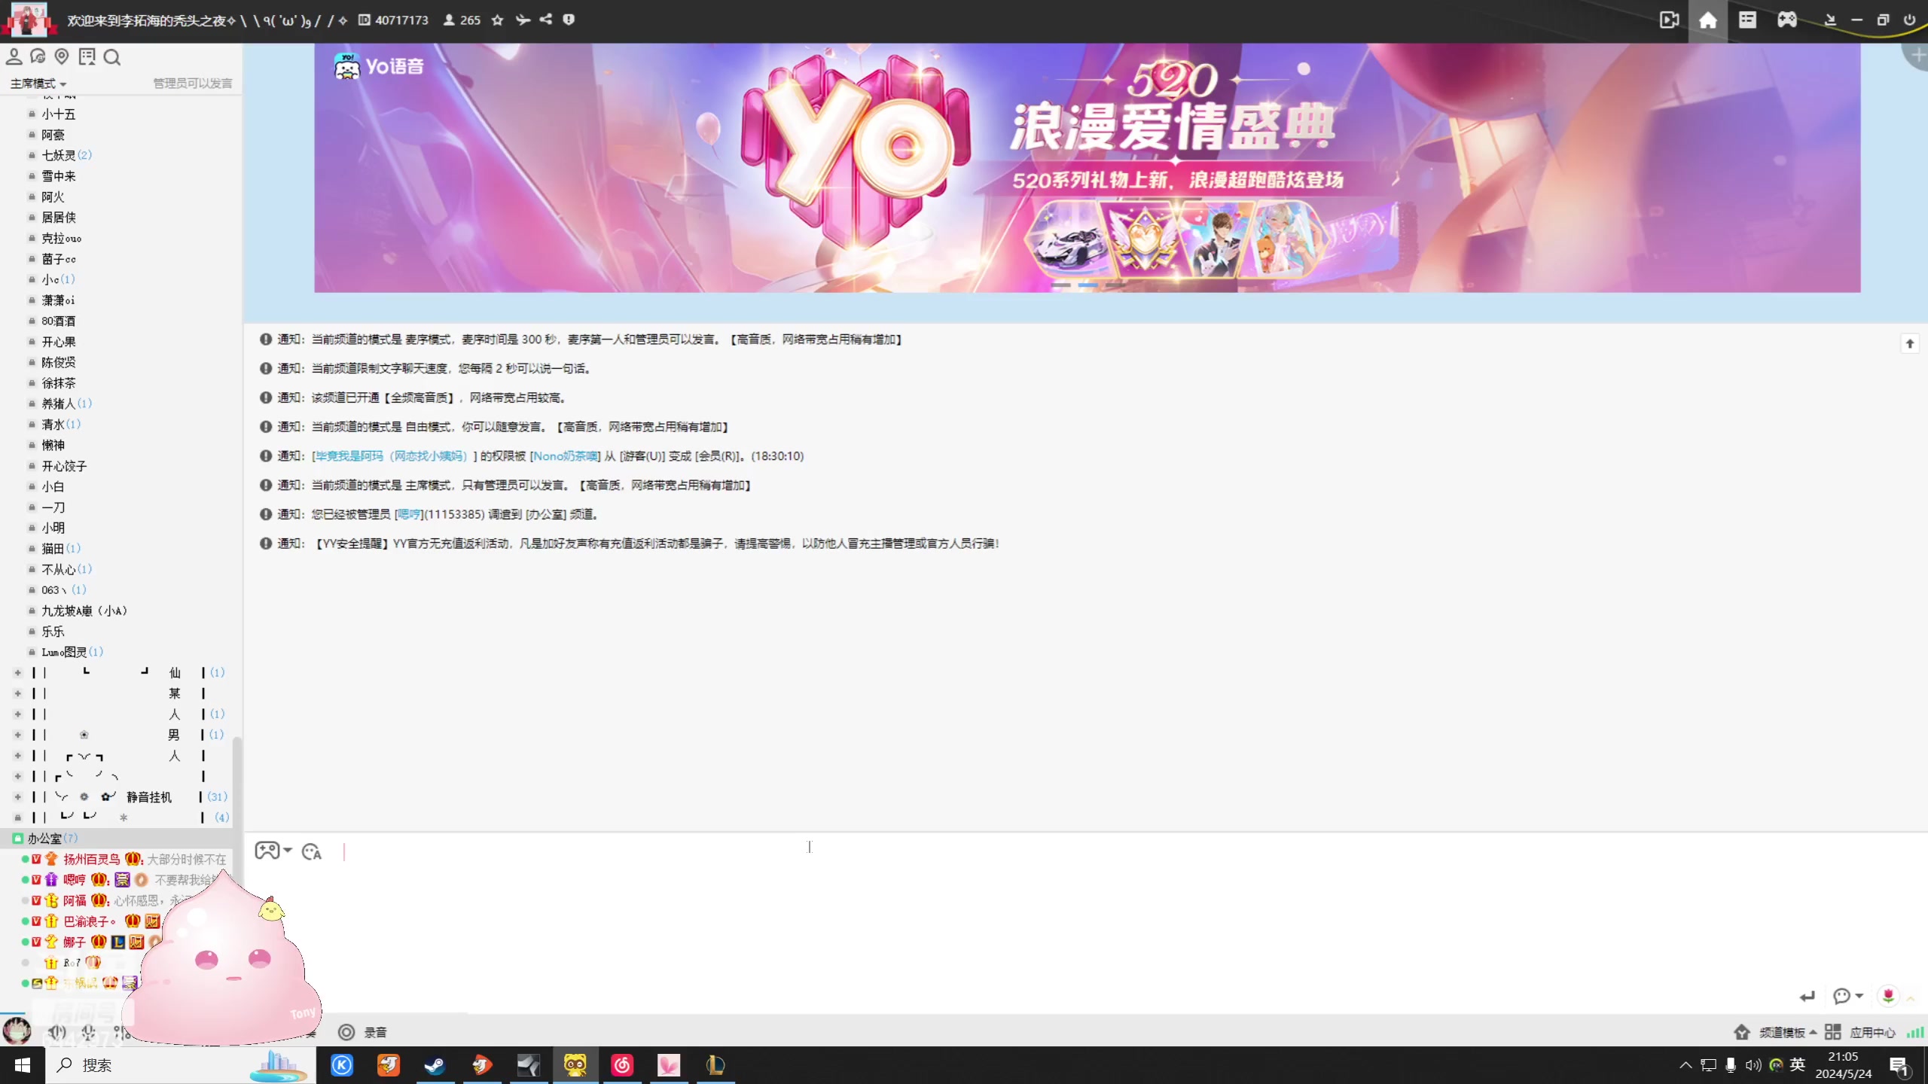Click the 管理员可以发言 label
This screenshot has height=1084, width=1928.
[193, 84]
